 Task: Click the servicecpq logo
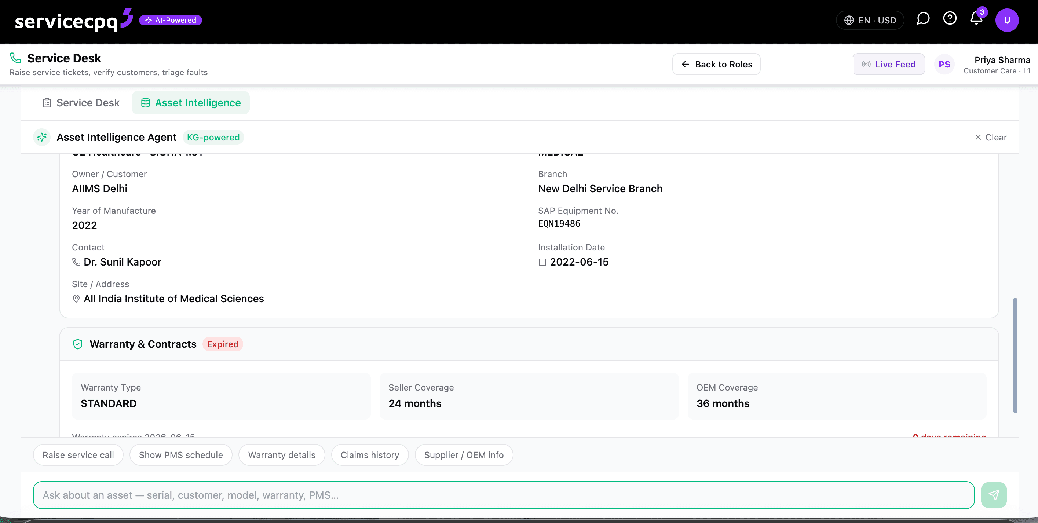pyautogui.click(x=74, y=20)
